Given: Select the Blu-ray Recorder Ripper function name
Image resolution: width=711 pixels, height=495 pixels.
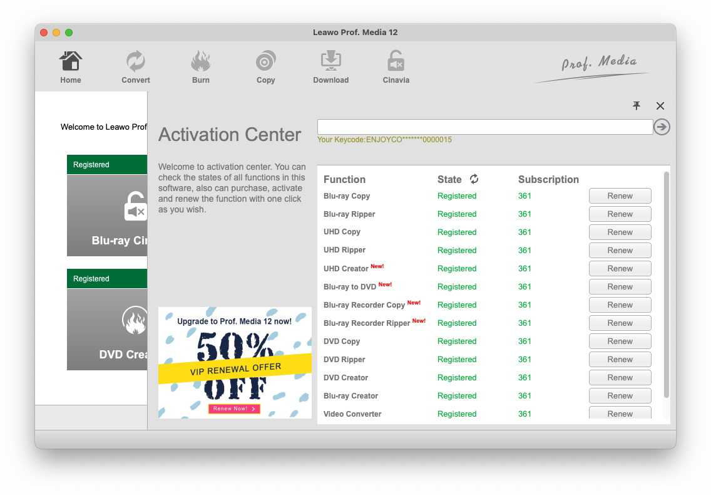Looking at the screenshot, I should pyautogui.click(x=366, y=323).
